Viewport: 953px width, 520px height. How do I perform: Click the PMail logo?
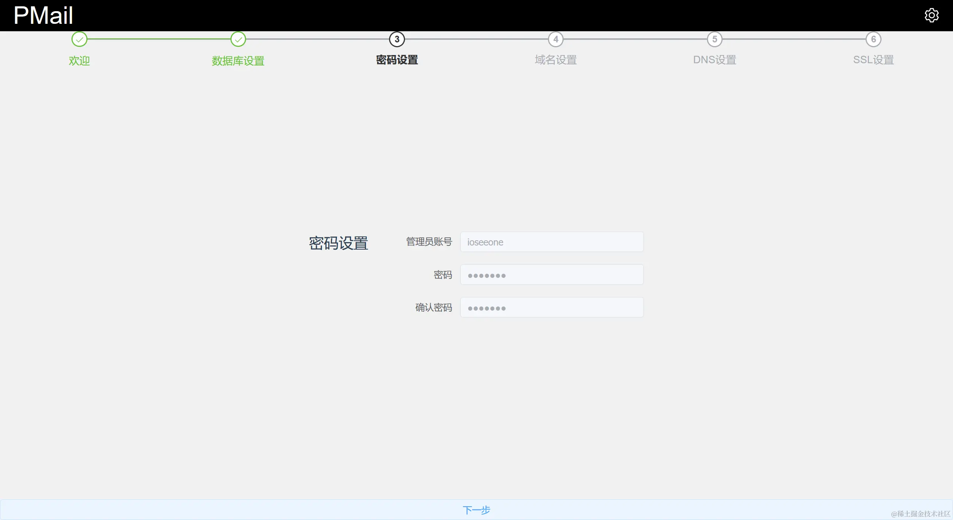coord(43,16)
